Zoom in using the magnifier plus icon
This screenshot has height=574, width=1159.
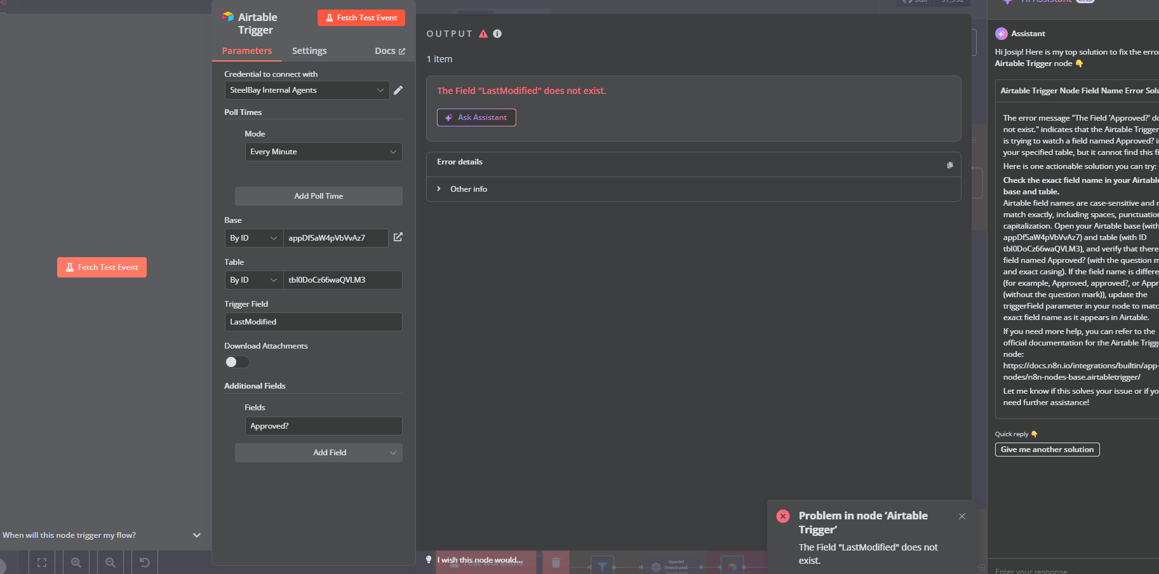click(76, 563)
